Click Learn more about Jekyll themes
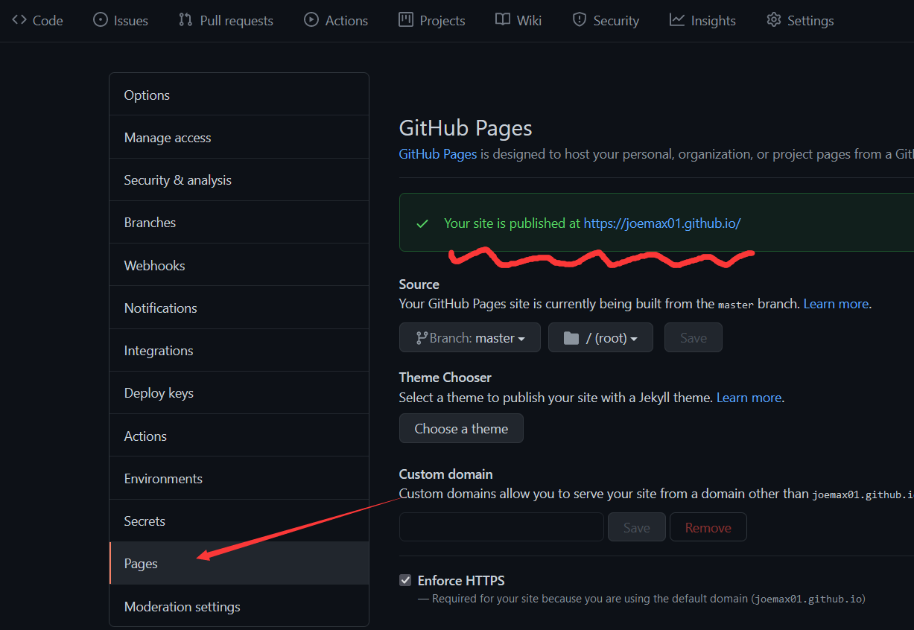This screenshot has width=914, height=630. (x=749, y=398)
